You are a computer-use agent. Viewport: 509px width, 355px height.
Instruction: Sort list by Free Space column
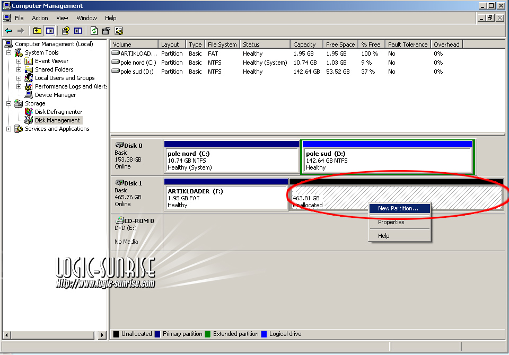(x=340, y=45)
